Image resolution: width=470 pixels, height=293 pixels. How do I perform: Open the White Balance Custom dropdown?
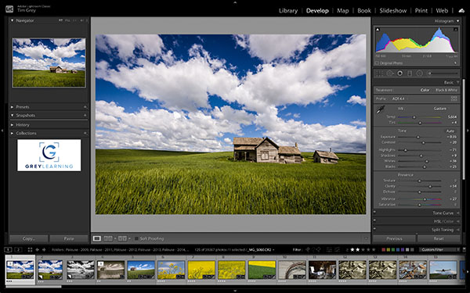(x=441, y=109)
